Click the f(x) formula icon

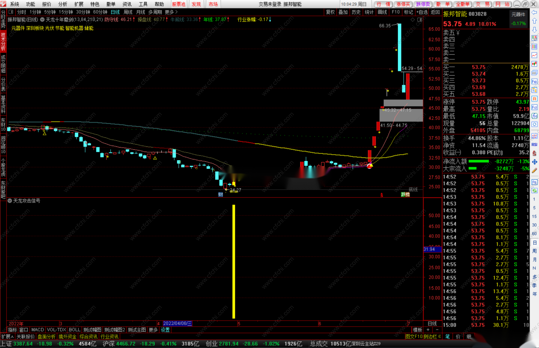[534, 116]
